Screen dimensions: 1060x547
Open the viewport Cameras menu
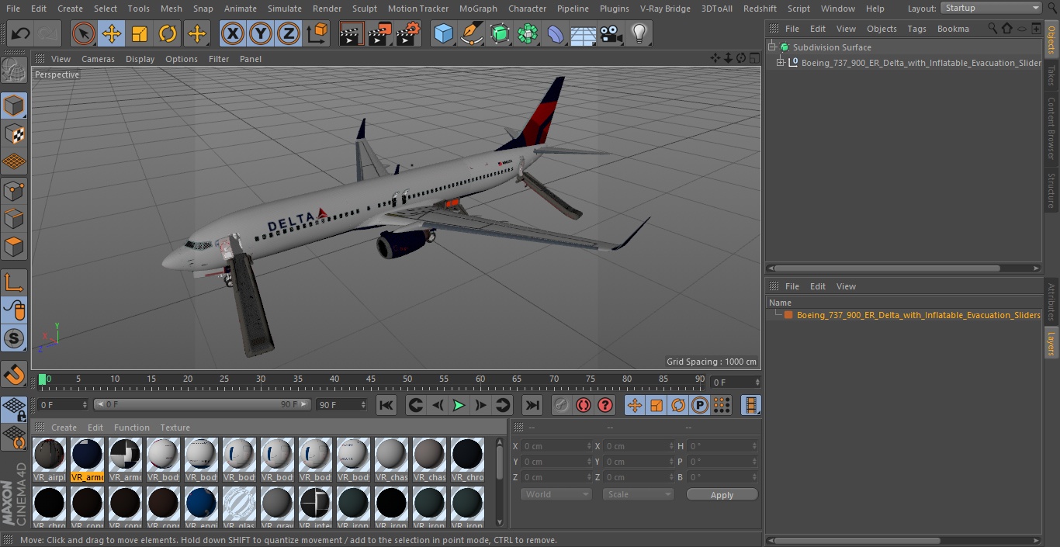click(98, 59)
